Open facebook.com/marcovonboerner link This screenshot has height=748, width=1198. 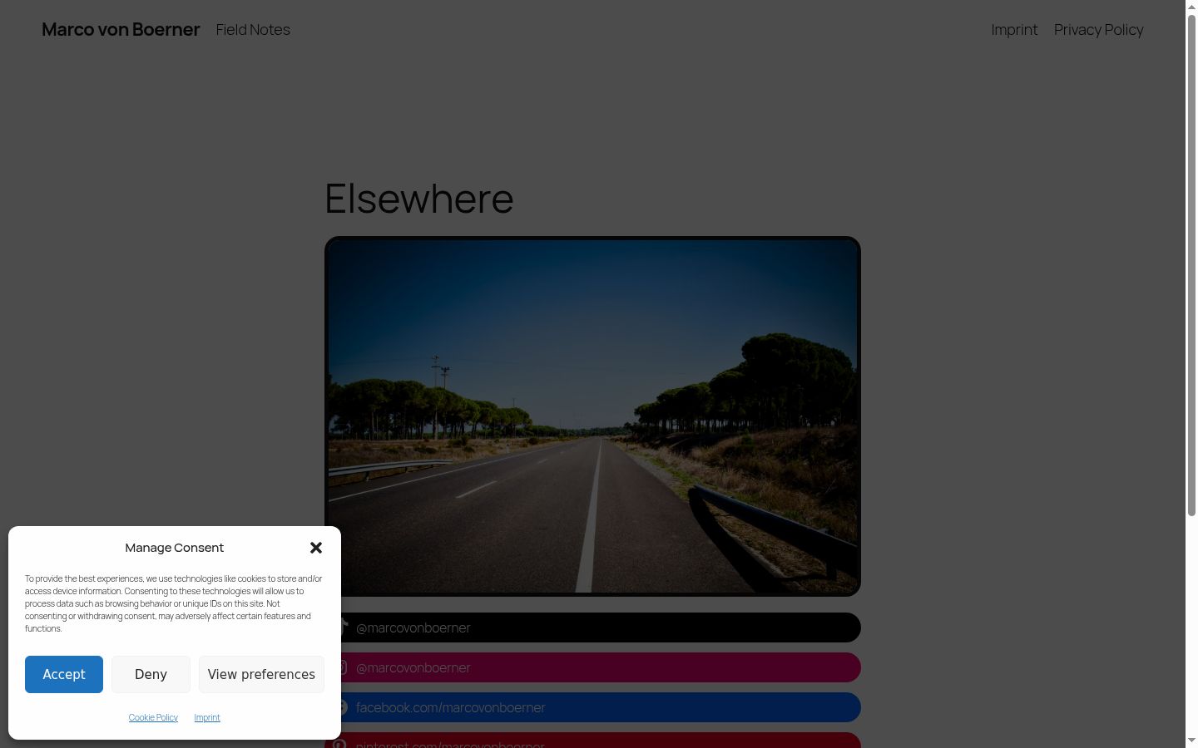pos(601,707)
